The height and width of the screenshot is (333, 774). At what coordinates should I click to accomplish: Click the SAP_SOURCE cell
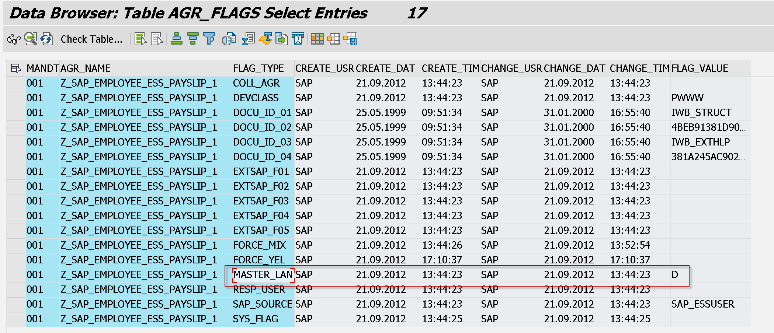[263, 304]
